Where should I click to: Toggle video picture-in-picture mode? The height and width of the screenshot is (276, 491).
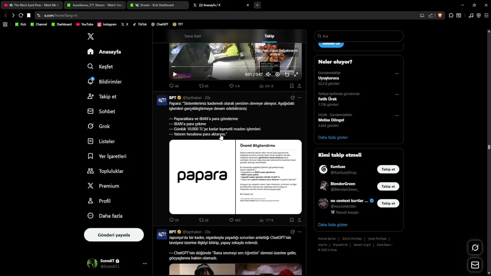[287, 74]
